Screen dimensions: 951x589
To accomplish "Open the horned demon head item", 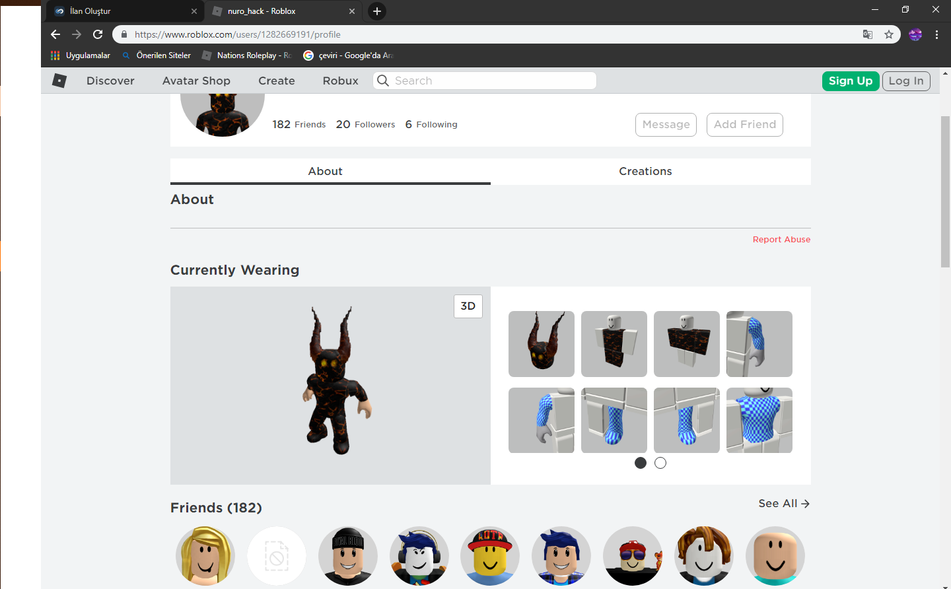I will click(x=542, y=344).
